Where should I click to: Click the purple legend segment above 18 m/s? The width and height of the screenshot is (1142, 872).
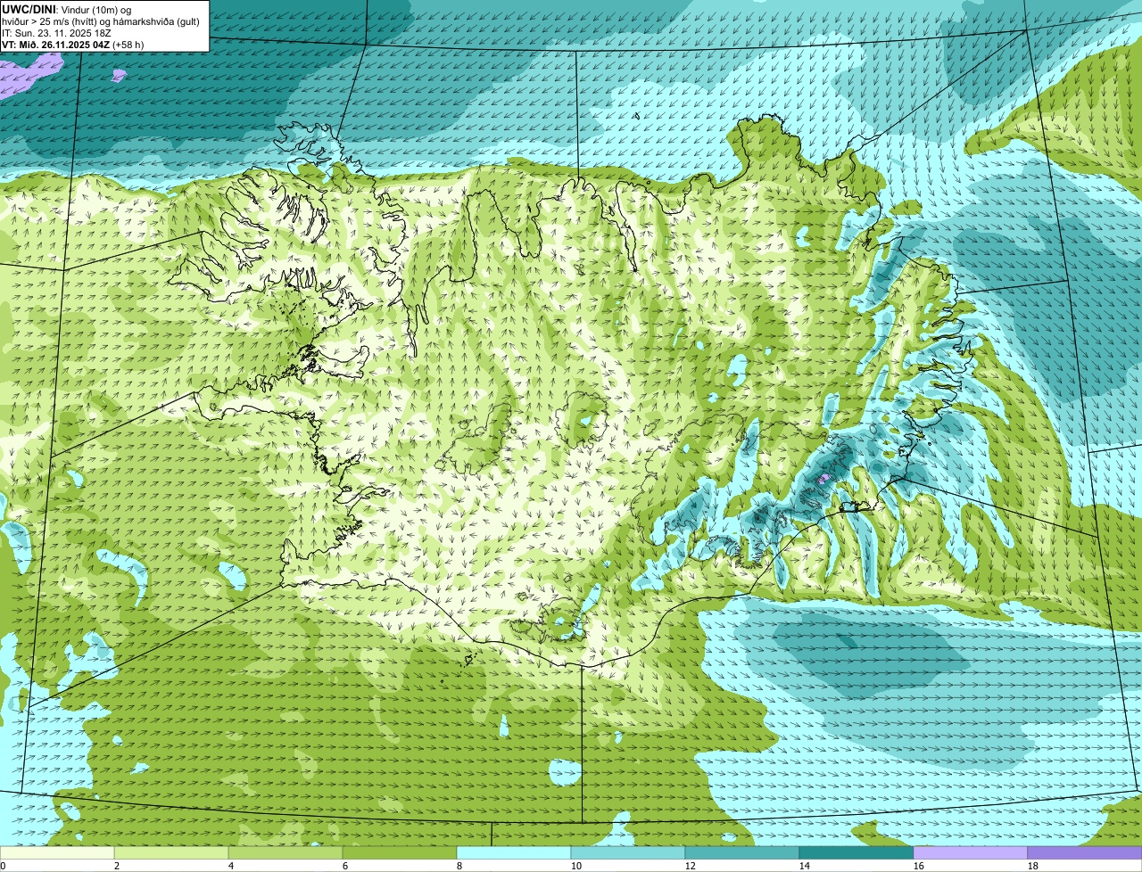(x=1085, y=853)
